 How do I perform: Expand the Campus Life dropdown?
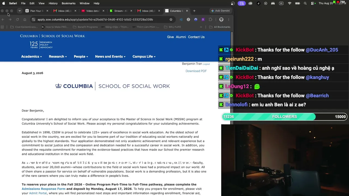click(144, 57)
